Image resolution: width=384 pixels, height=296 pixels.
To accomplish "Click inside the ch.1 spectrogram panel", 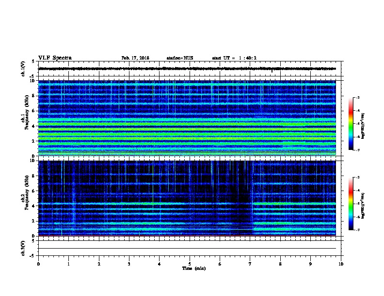I will pos(187,118).
